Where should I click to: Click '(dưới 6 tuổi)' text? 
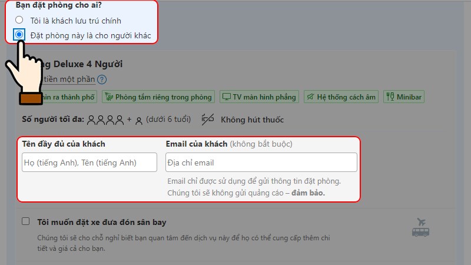pyautogui.click(x=168, y=120)
